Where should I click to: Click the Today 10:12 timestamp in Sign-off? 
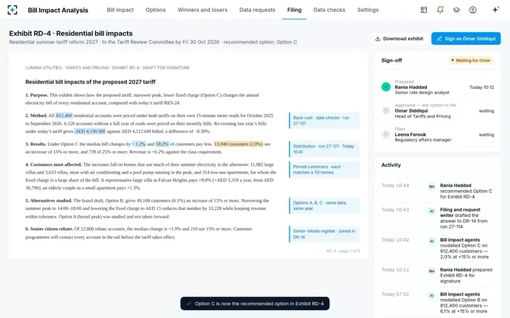(x=482, y=87)
